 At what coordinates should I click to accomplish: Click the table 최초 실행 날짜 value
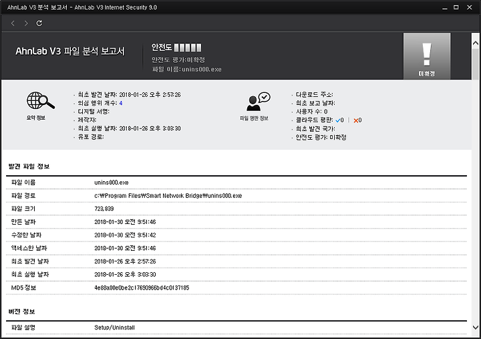tap(125, 275)
